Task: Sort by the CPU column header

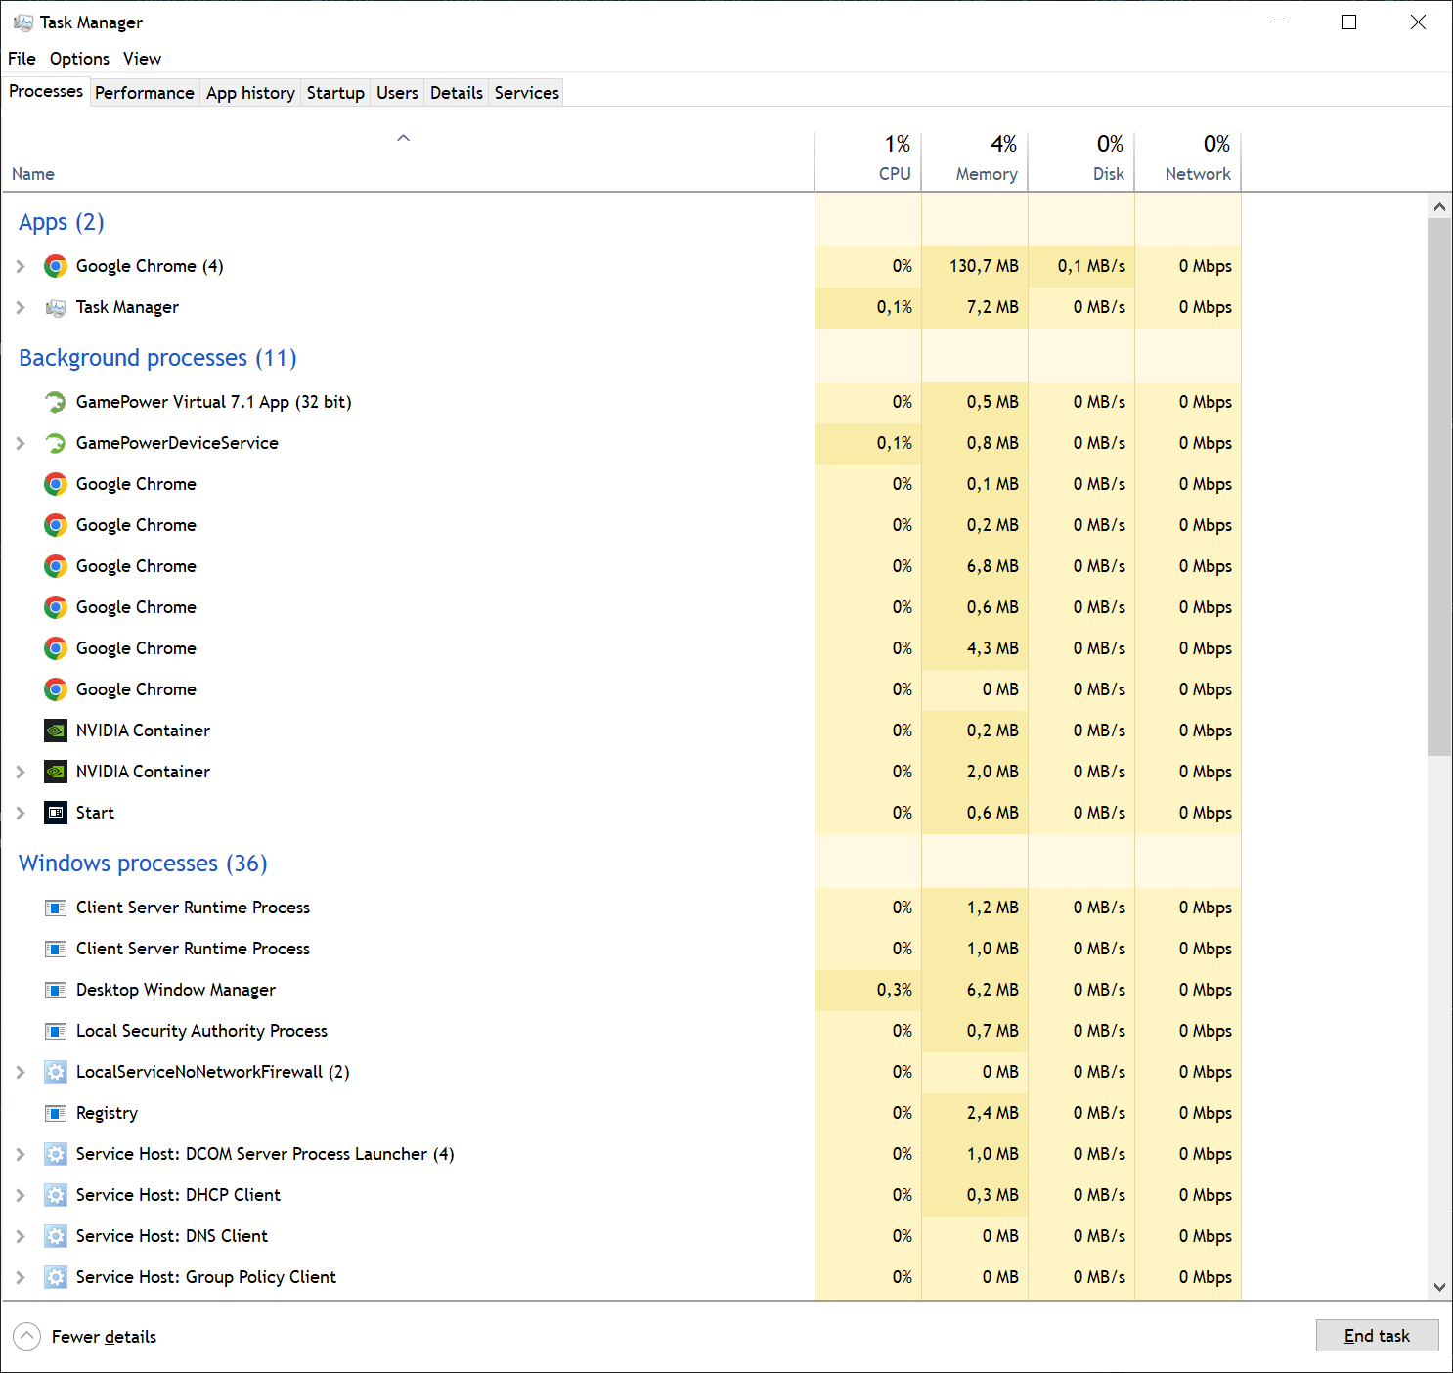Action: (868, 159)
